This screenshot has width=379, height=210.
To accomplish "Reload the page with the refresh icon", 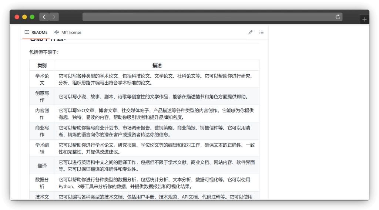I will 338,17.
